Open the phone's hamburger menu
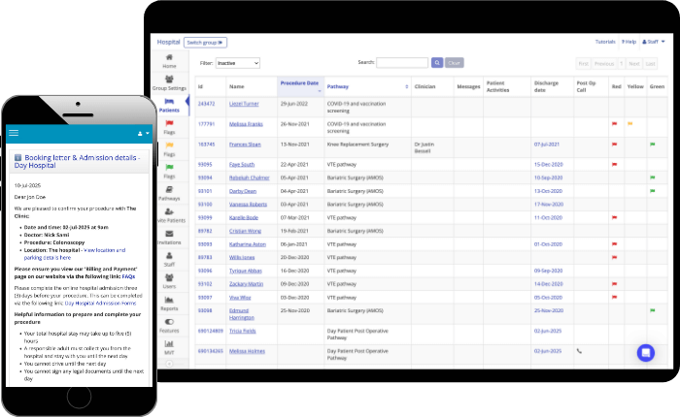 click(14, 133)
